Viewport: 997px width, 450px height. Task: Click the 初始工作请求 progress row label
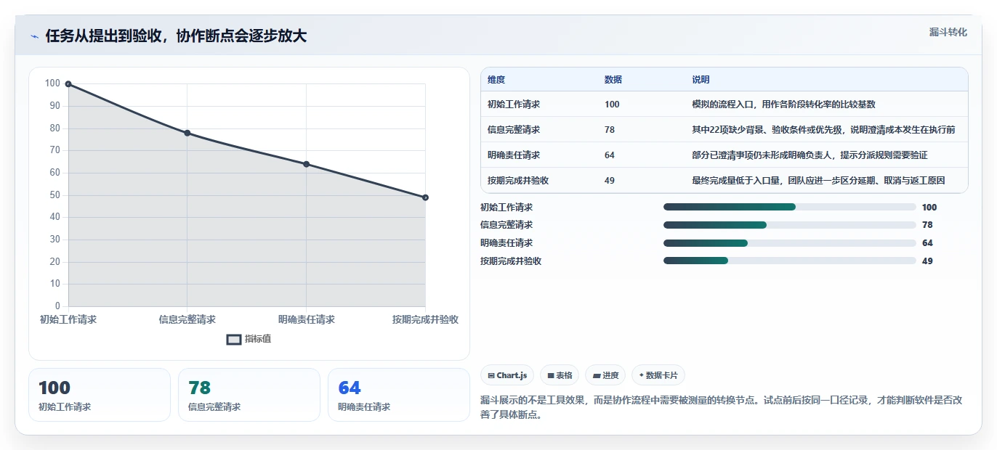click(506, 208)
